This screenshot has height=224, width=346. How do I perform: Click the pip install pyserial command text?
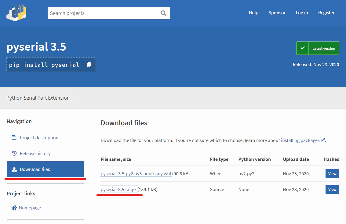[44, 65]
